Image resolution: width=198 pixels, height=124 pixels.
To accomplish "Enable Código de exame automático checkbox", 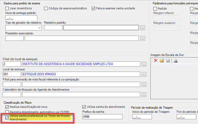I will (x=46, y=8).
